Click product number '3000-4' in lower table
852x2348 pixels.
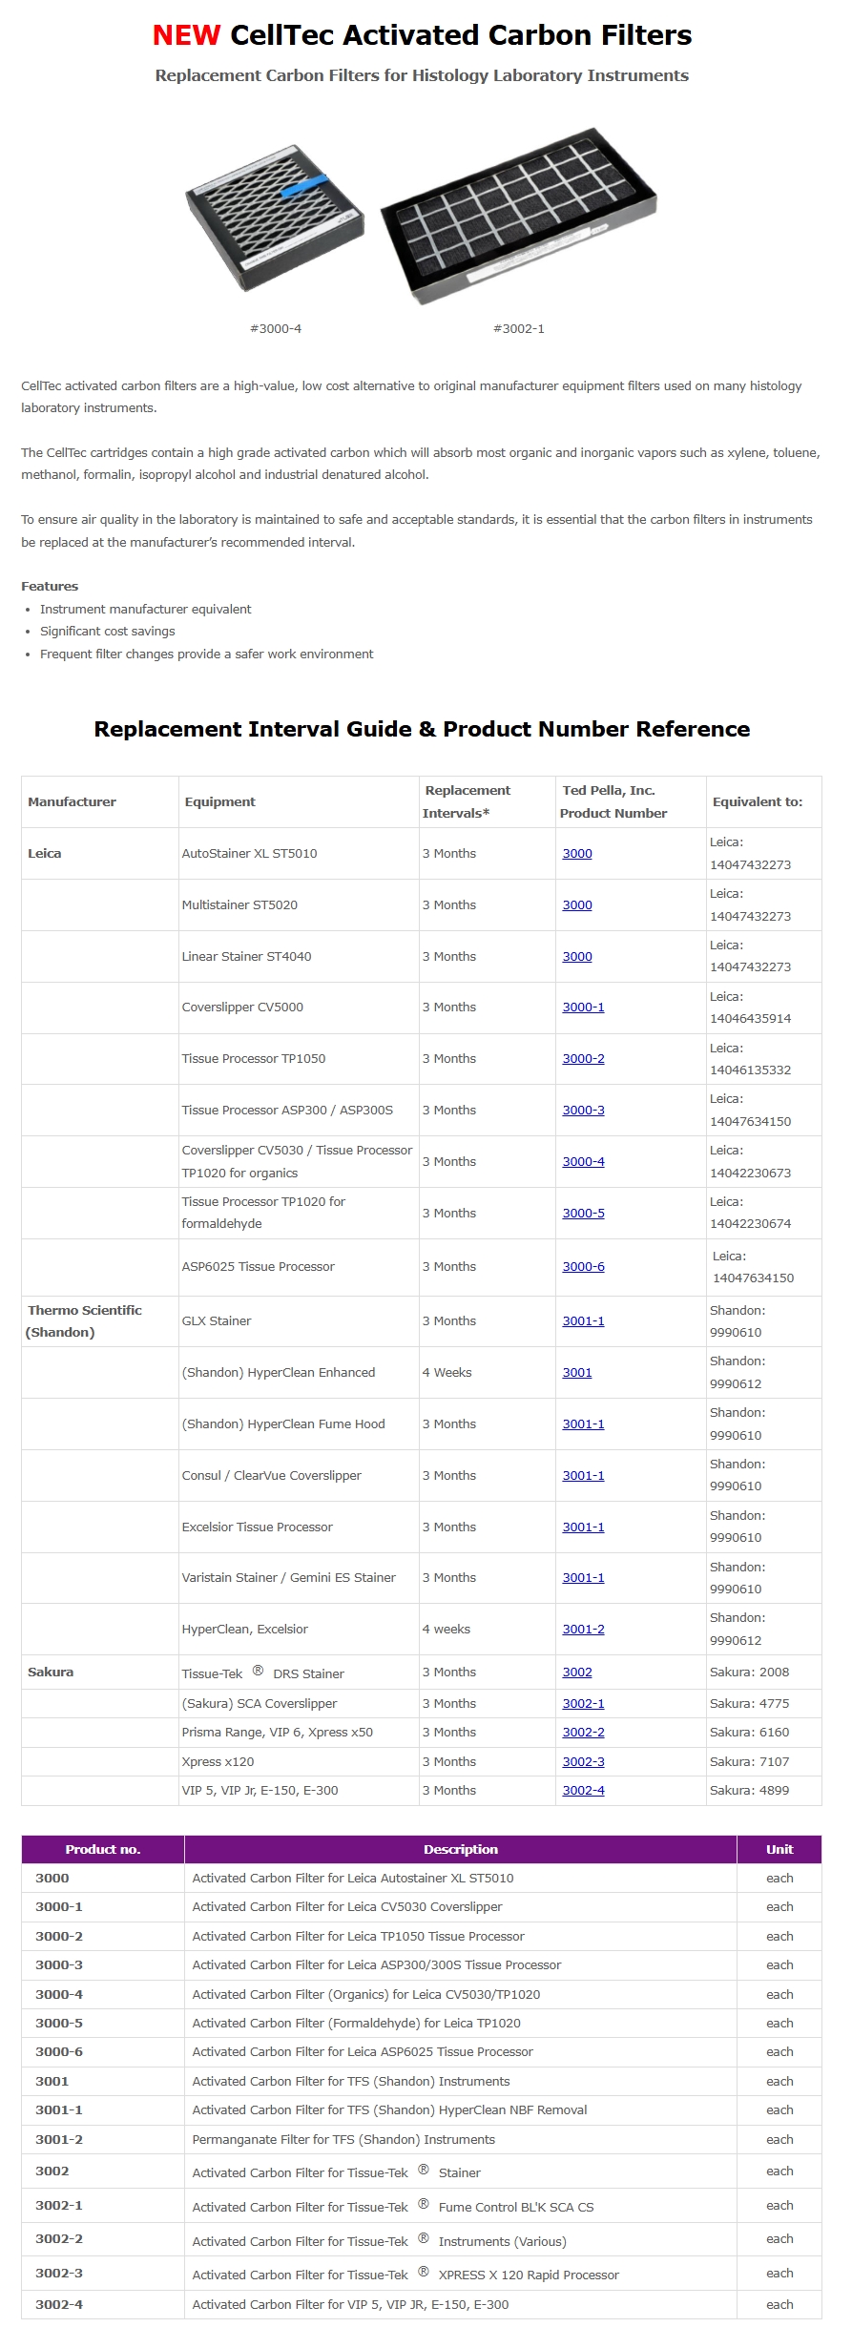pos(59,1995)
